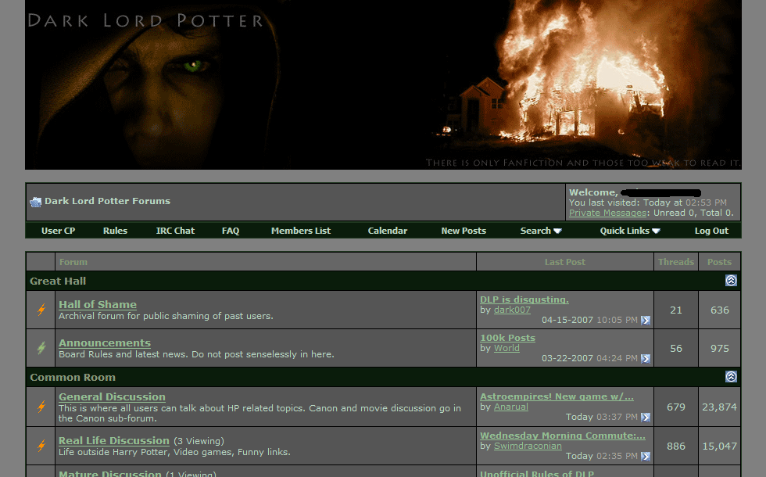
Task: Go to last post arrow for Real Life Discussion
Action: tap(646, 456)
